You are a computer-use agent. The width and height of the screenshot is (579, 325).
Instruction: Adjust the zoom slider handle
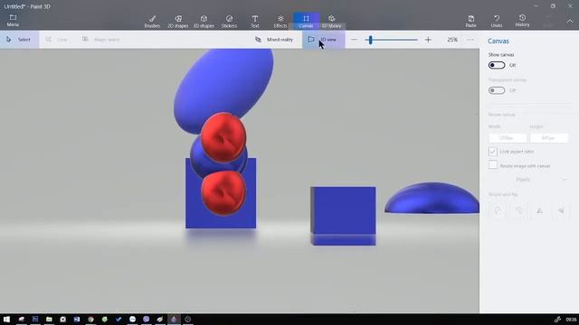pyautogui.click(x=370, y=40)
